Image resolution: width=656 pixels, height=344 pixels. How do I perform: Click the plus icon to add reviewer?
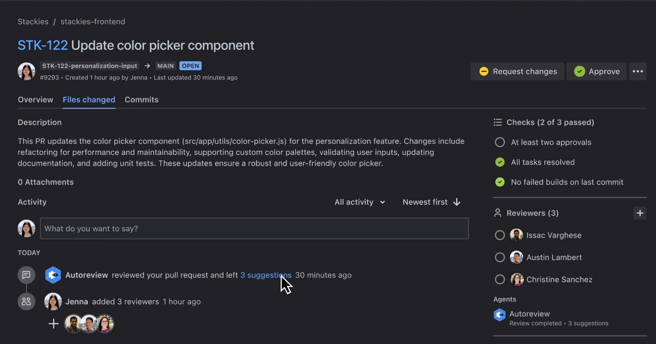pos(640,213)
